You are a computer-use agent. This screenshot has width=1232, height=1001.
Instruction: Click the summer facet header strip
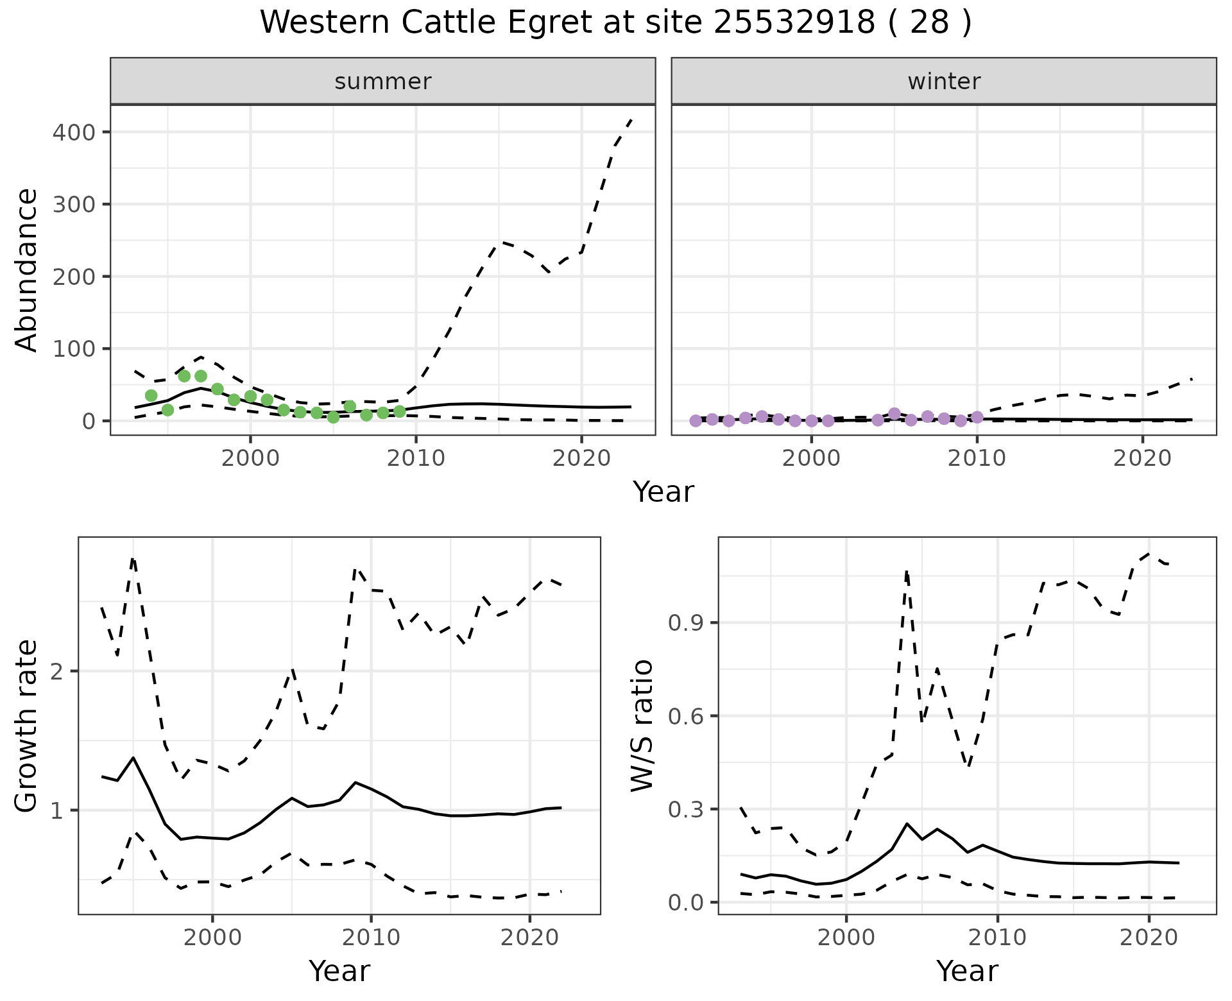382,81
